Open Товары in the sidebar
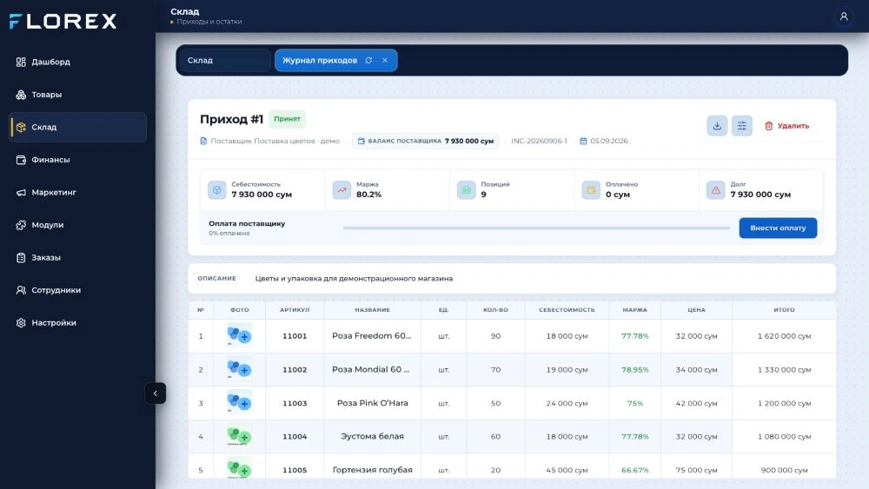The height and width of the screenshot is (489, 869). coord(77,95)
